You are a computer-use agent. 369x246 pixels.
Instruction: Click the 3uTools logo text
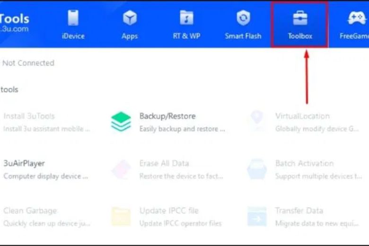click(14, 19)
